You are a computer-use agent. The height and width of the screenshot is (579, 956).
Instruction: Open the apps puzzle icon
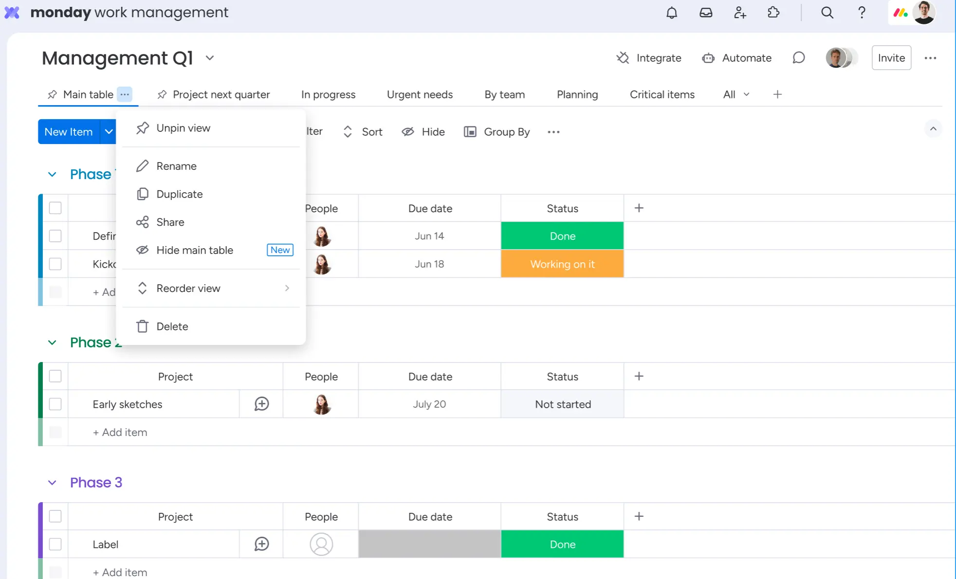click(773, 13)
